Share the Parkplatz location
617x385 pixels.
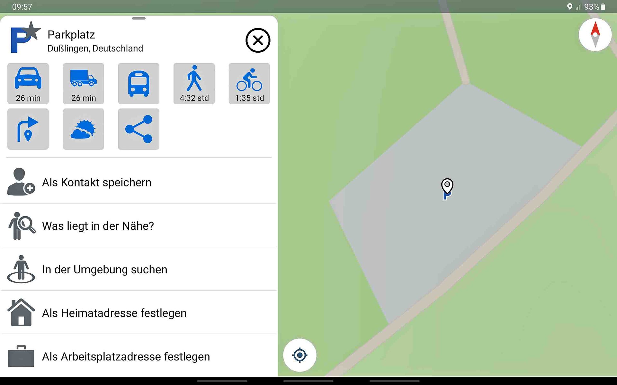coord(139,129)
